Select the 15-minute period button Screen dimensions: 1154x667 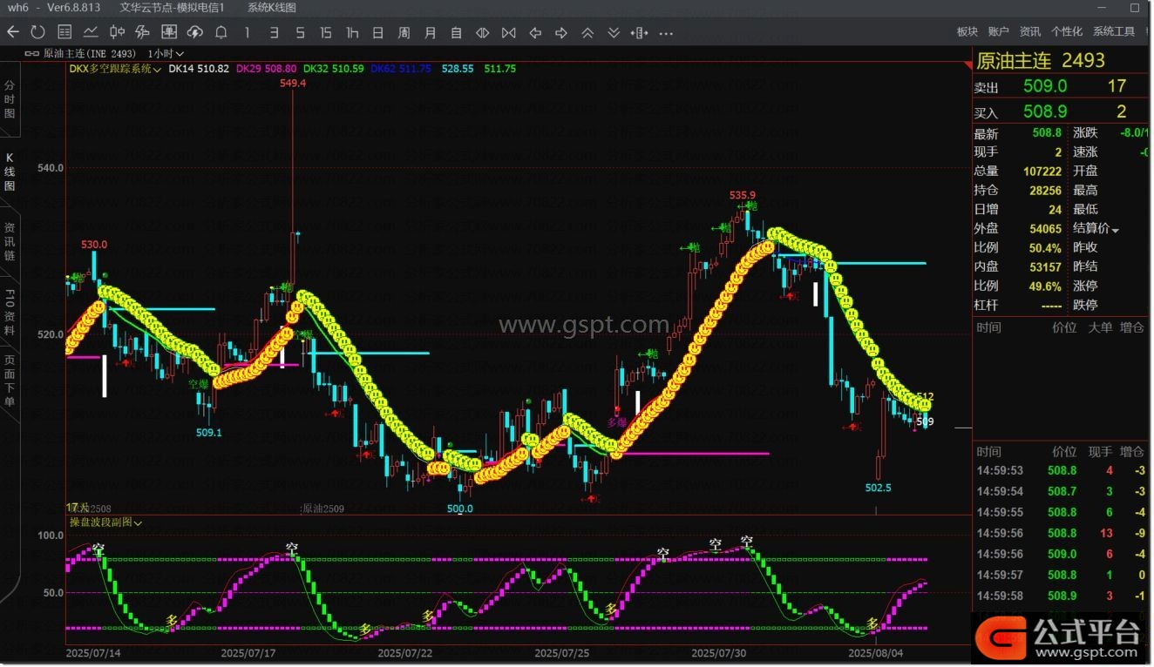[x=326, y=33]
